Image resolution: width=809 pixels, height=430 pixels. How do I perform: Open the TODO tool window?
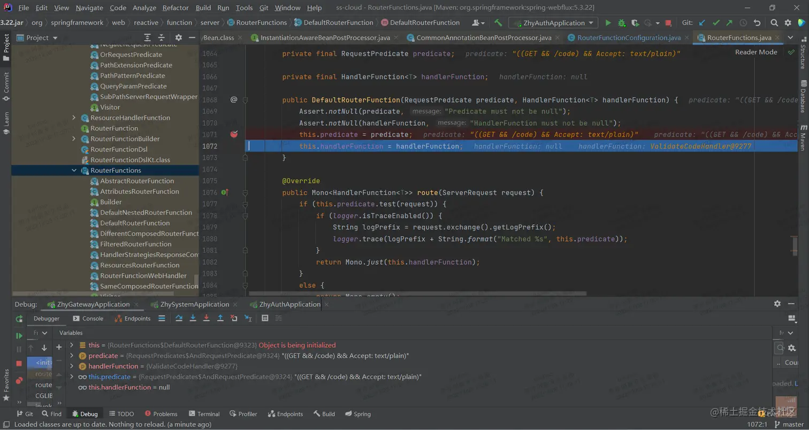[121, 414]
